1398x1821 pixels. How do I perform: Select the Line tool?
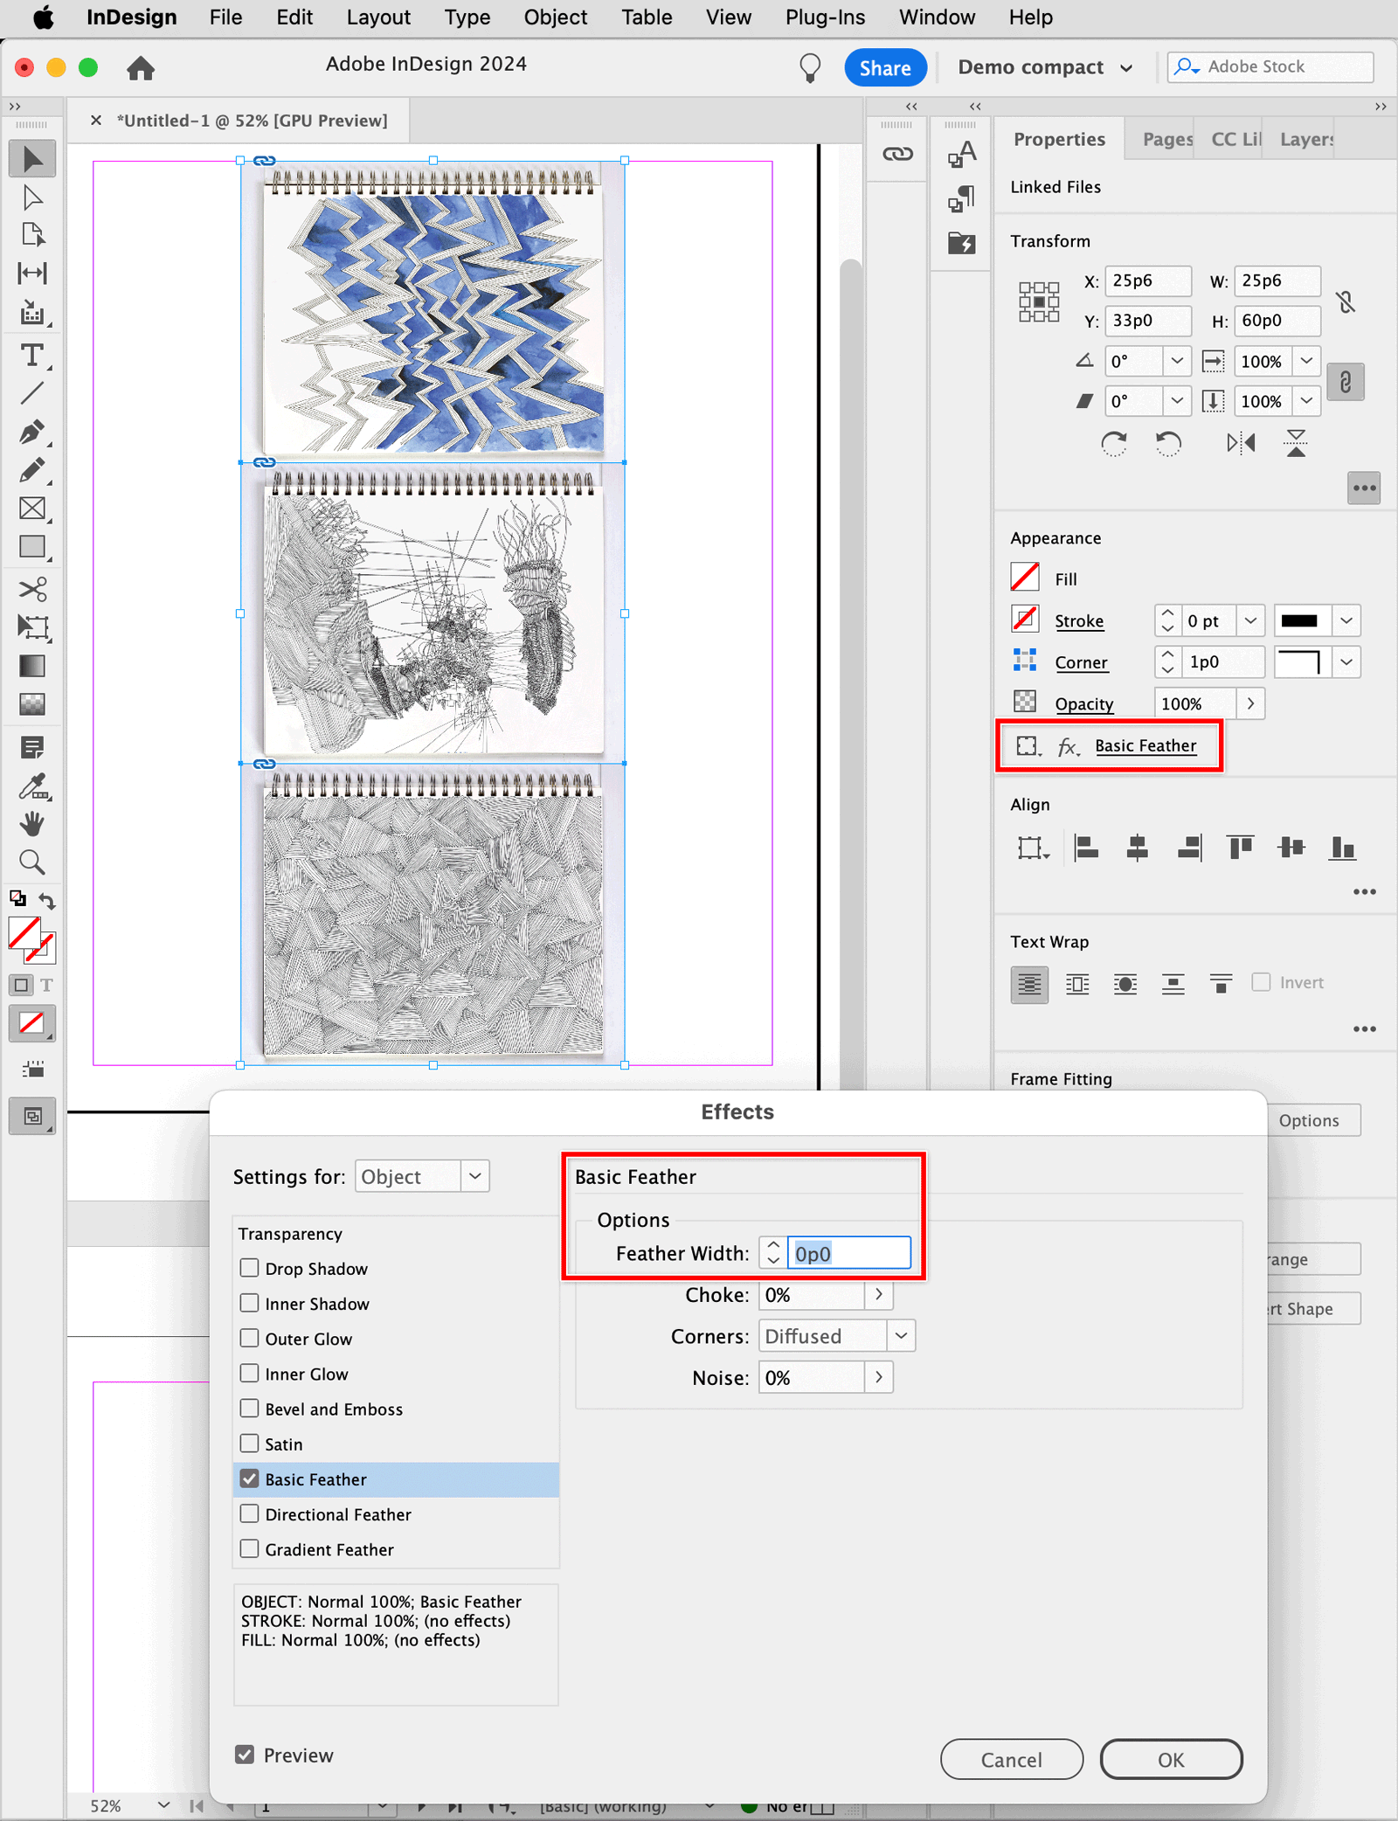32,393
